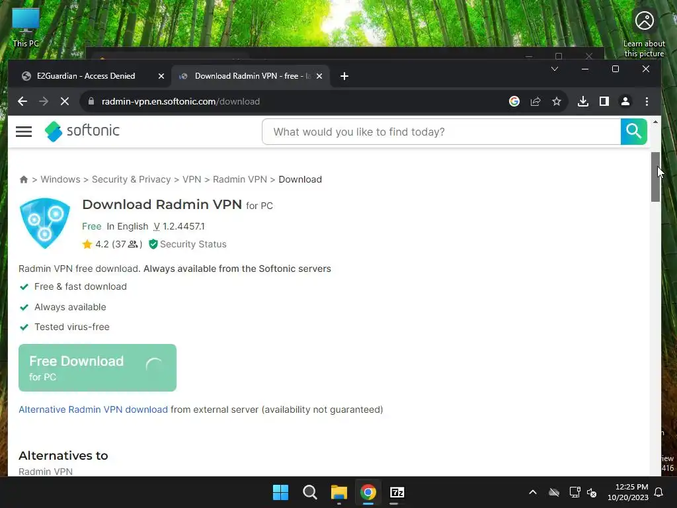Viewport: 677px width, 508px height.
Task: Open 7-Zip from taskbar
Action: point(397,492)
